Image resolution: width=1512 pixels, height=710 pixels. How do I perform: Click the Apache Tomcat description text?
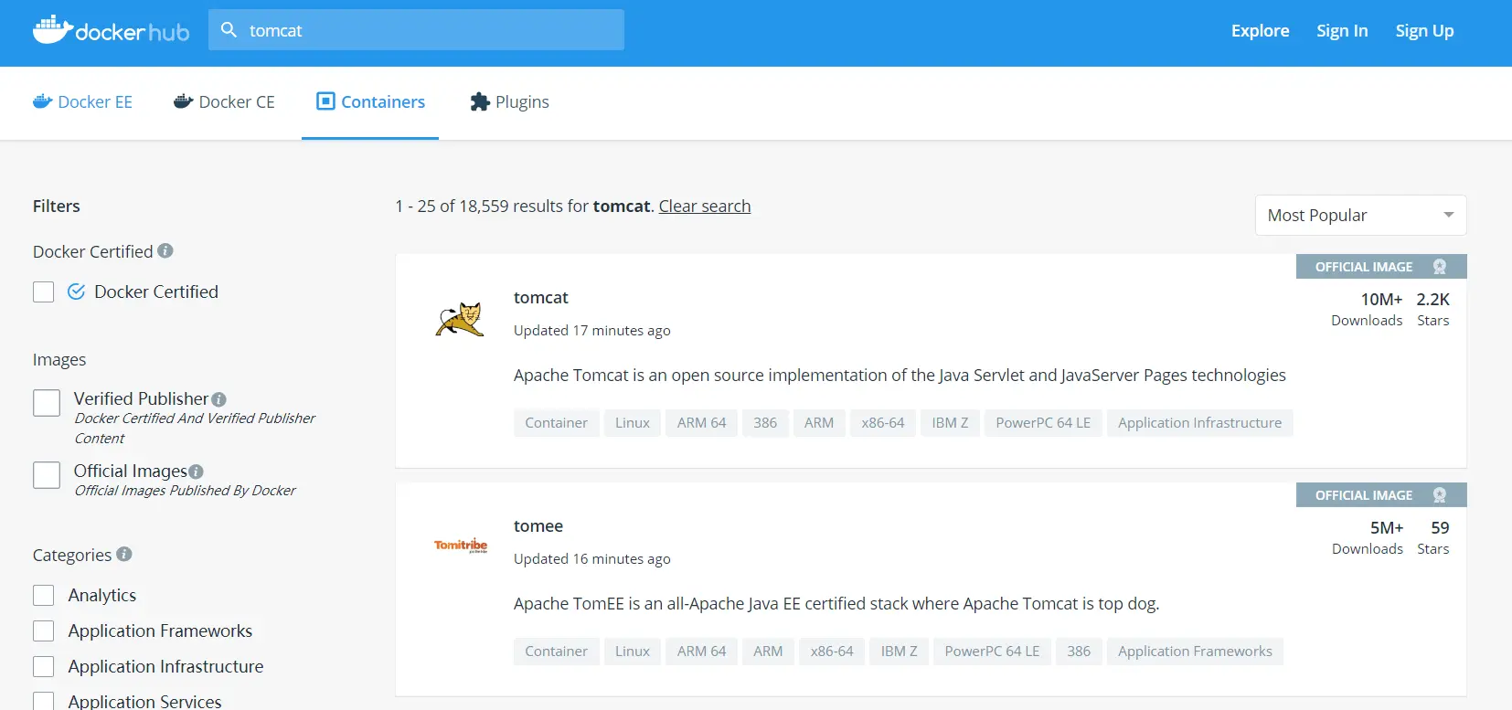point(900,376)
